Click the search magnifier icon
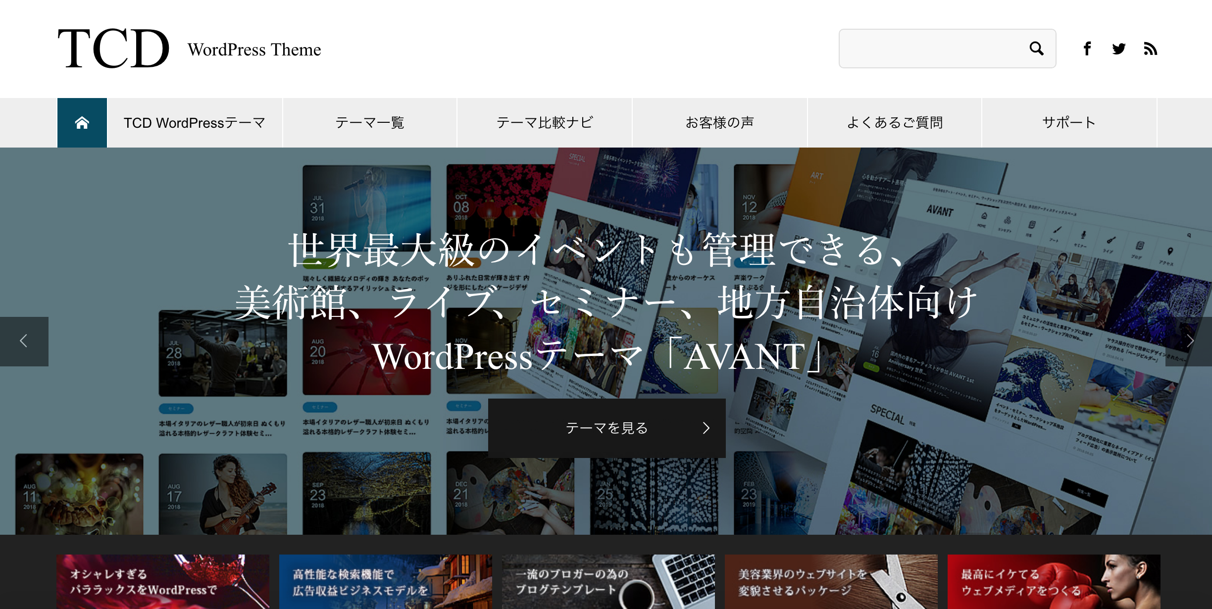 1036,49
